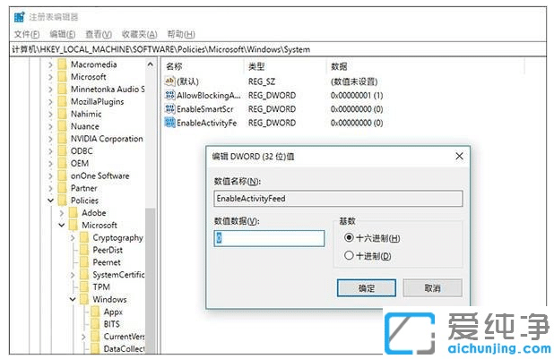Image resolution: width=554 pixels, height=359 pixels.
Task: Select the 十进制(D) decimal radio button
Action: (x=349, y=255)
